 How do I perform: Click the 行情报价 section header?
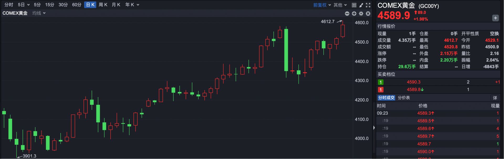386,26
